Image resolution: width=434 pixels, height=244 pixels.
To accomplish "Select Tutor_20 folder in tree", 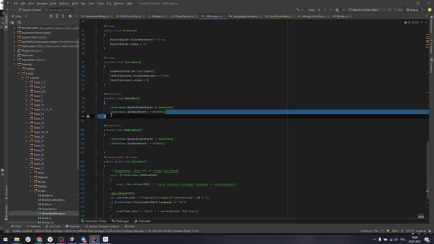I will [x=39, y=137].
